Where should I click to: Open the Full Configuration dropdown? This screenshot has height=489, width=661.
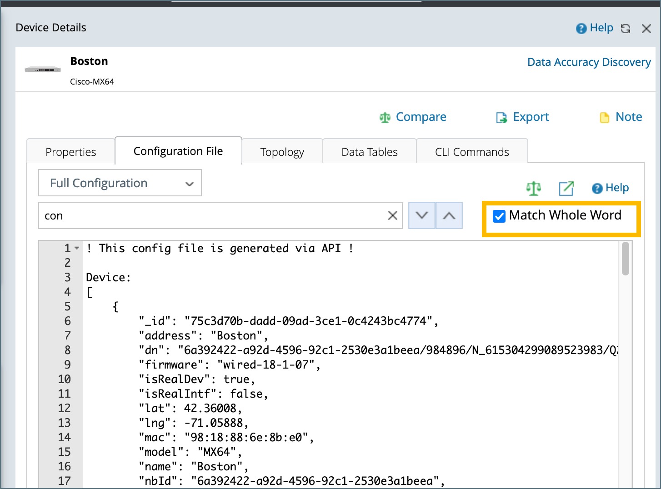coord(120,183)
